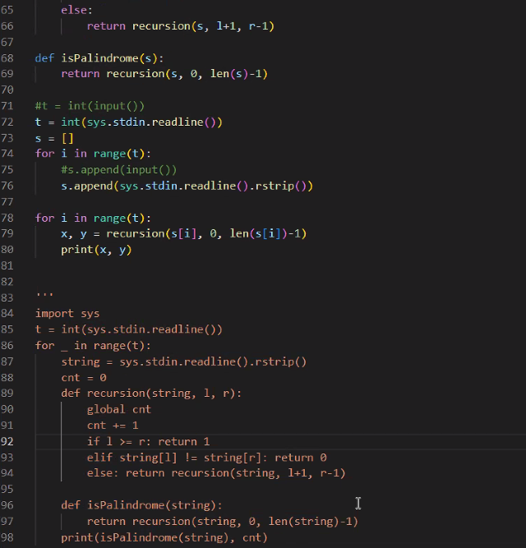This screenshot has width=526, height=548.
Task: Click line number 98 in the gutter
Action: coord(7,537)
